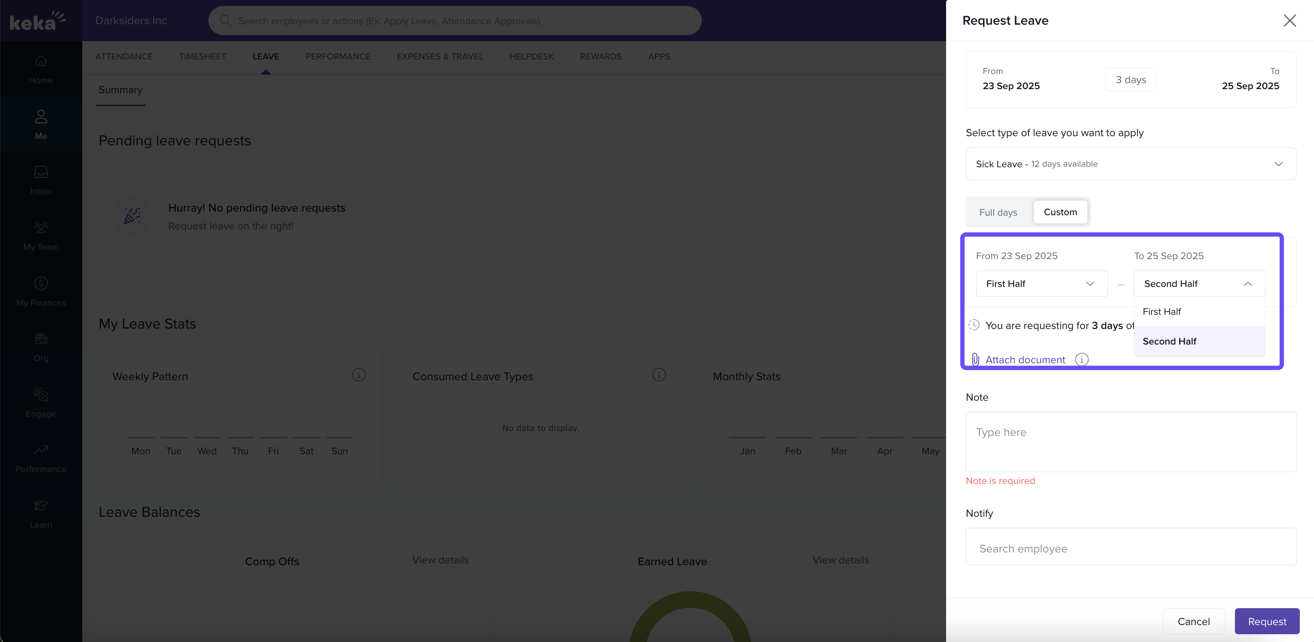Click Weekly Pattern info icon
This screenshot has height=642, width=1314.
pos(359,375)
